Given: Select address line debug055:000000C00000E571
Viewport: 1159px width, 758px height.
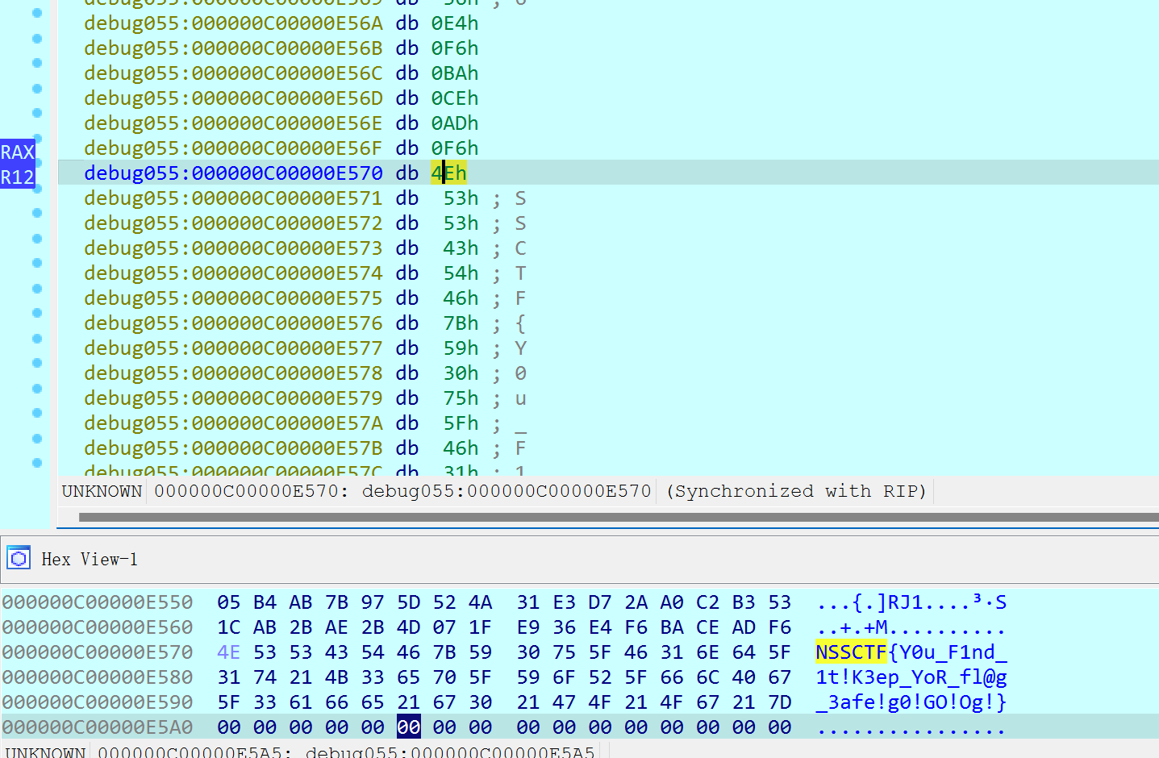Looking at the screenshot, I should click(x=233, y=198).
